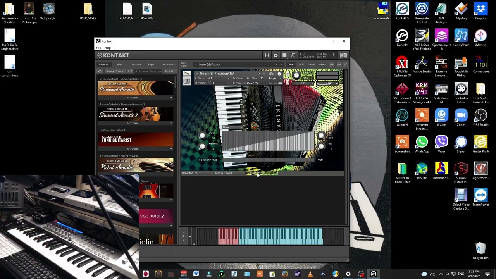Open the Kontakt Help menu

coord(107,48)
